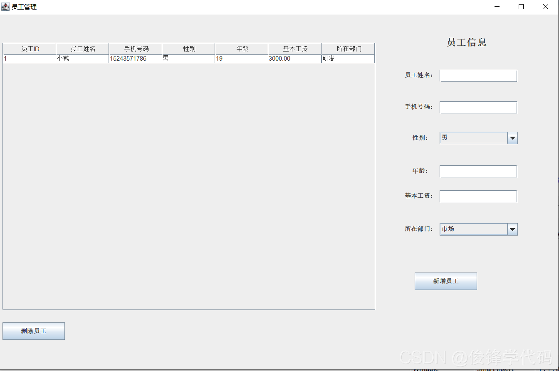This screenshot has width=559, height=371.
Task: Select the 所在部门 column header
Action: (x=348, y=49)
